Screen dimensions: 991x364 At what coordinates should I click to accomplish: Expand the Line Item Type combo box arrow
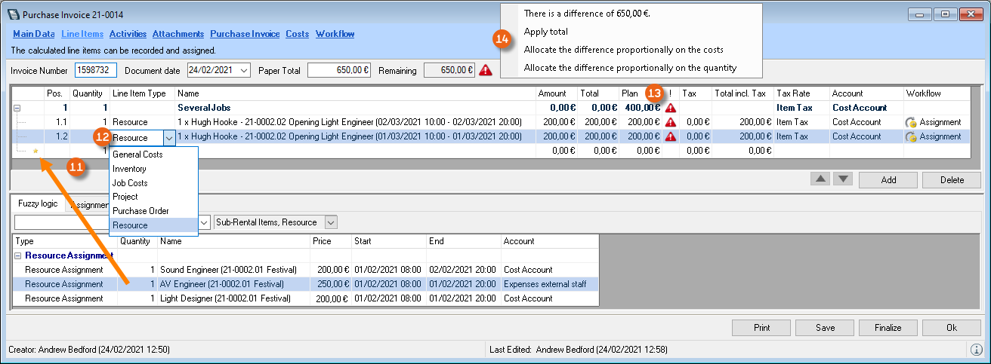pos(168,137)
